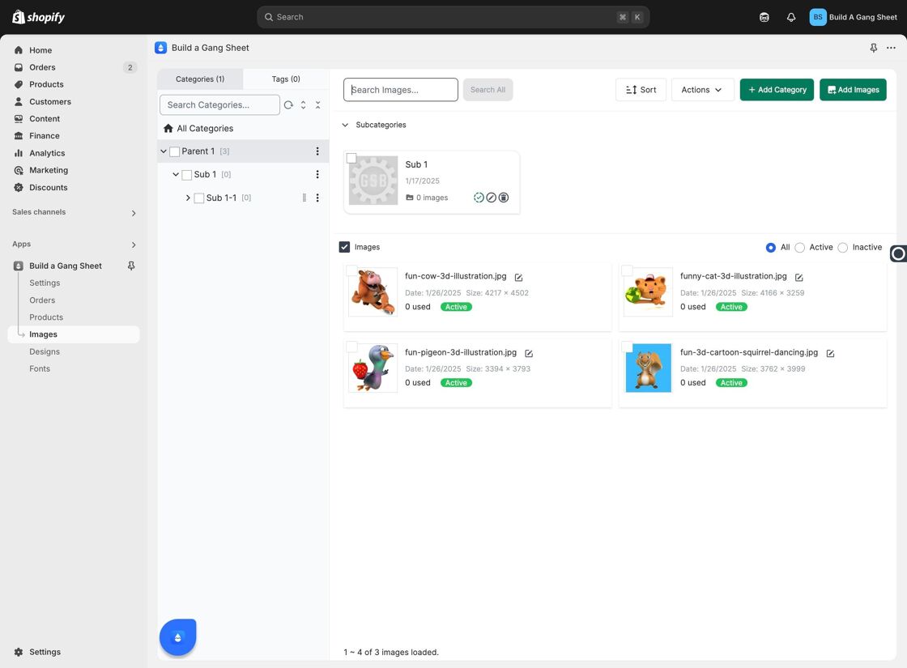The width and height of the screenshot is (907, 668).
Task: Collapse the Parent 1 tree node
Action: point(164,151)
